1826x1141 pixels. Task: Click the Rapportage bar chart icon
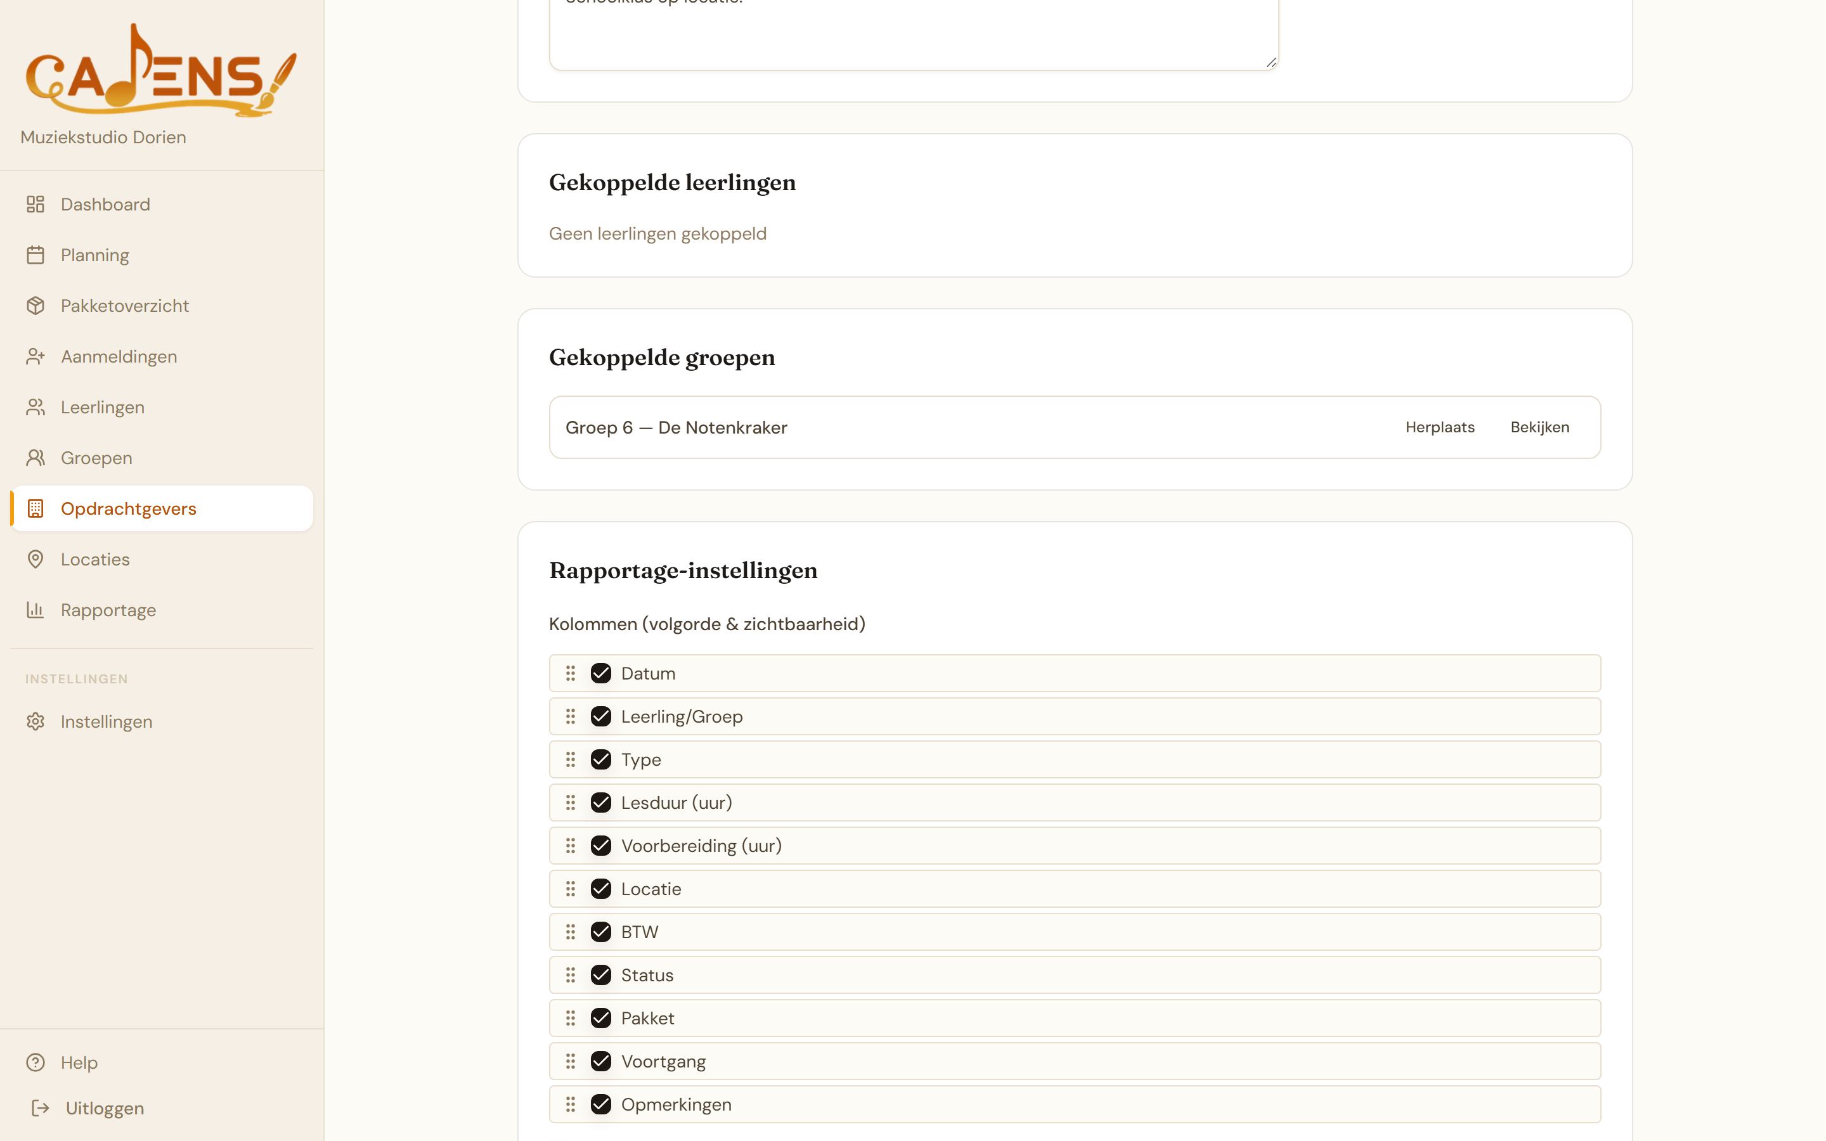coord(36,610)
